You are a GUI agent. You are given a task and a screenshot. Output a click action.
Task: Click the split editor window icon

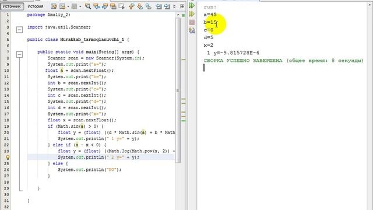(182, 6)
